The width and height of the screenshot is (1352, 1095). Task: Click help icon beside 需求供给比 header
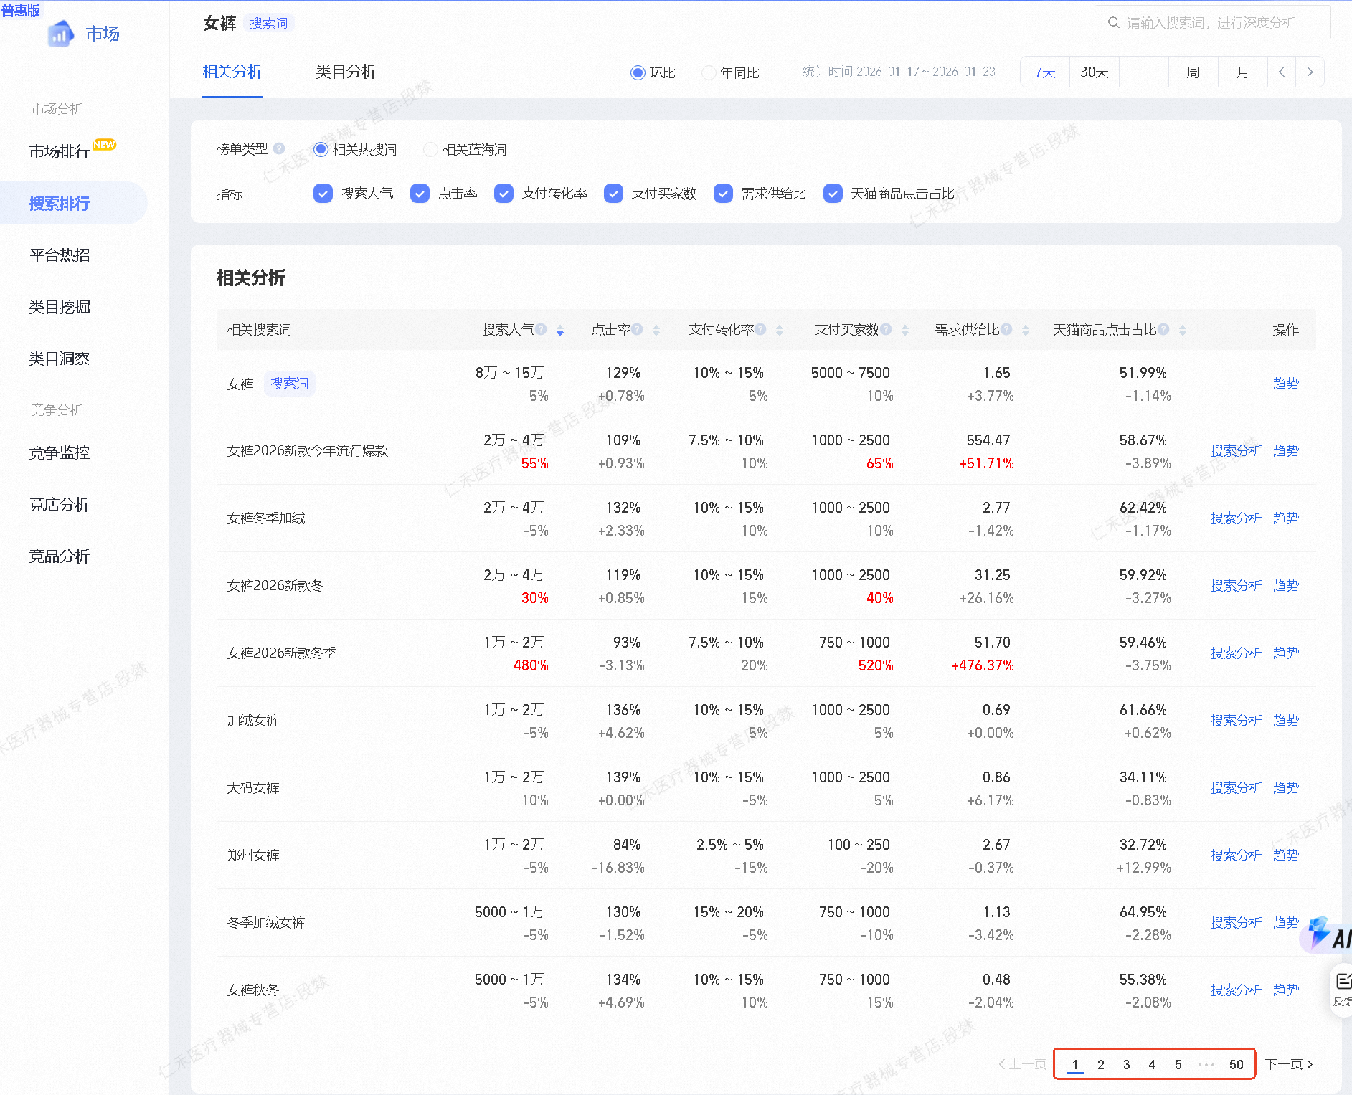[1006, 329]
